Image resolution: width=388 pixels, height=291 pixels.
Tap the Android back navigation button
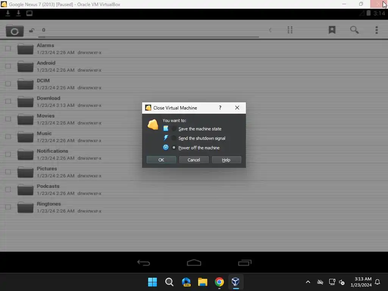144,263
